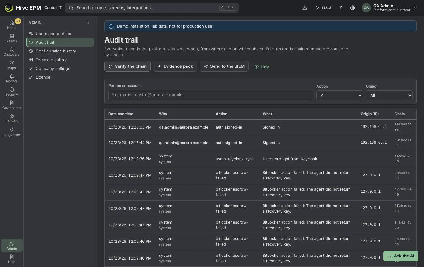Open the Monitor section
Screen dimensions: 424x267
(11, 78)
